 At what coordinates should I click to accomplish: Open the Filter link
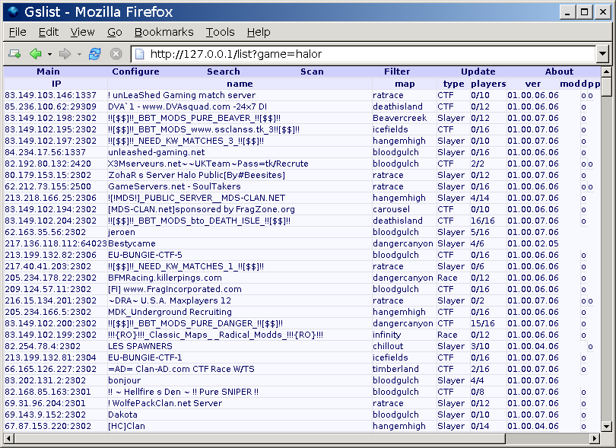(397, 71)
